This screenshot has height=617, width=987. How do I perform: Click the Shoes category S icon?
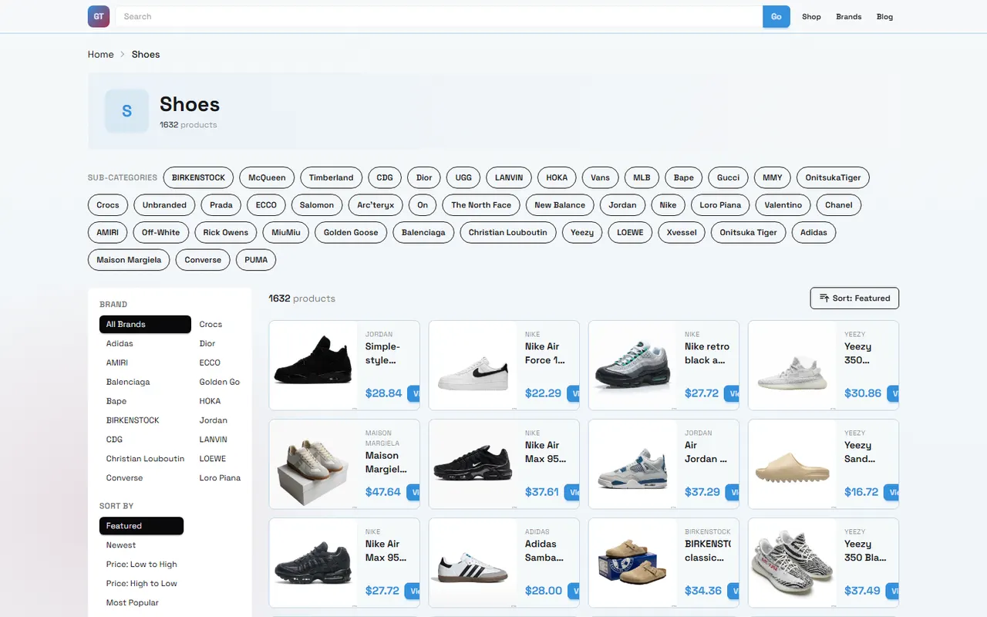[x=126, y=111]
